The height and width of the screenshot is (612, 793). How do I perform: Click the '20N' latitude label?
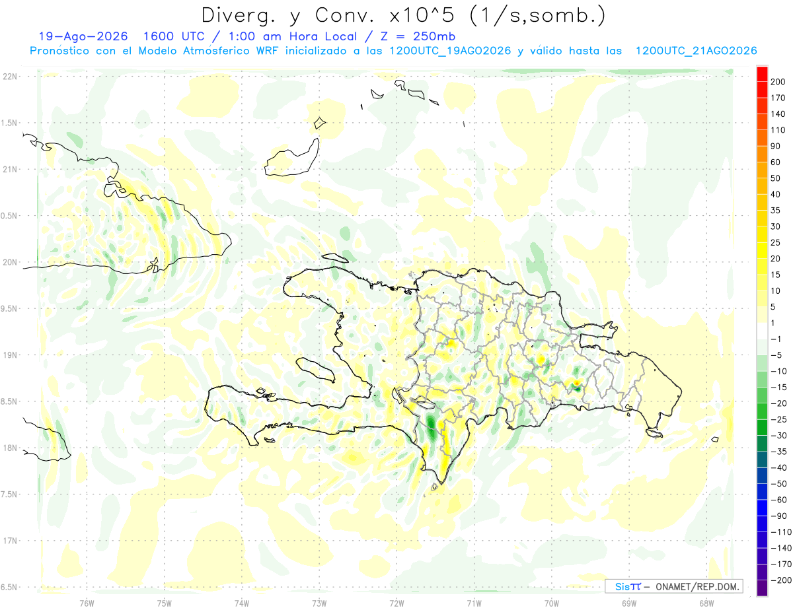[9, 262]
